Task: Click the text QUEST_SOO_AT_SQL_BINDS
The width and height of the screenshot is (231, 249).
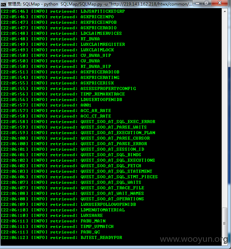Action: click(x=111, y=155)
